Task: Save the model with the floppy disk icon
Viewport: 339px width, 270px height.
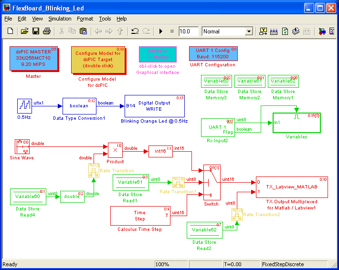Action: tap(36, 31)
